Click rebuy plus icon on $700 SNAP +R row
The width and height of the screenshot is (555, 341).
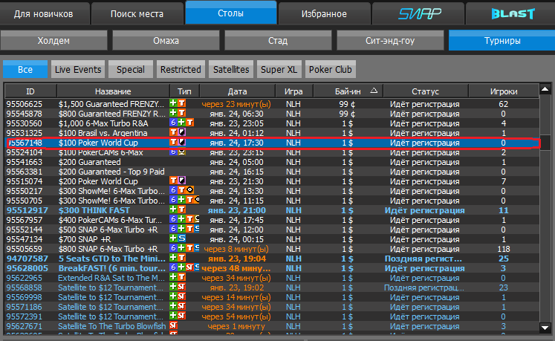[173, 238]
